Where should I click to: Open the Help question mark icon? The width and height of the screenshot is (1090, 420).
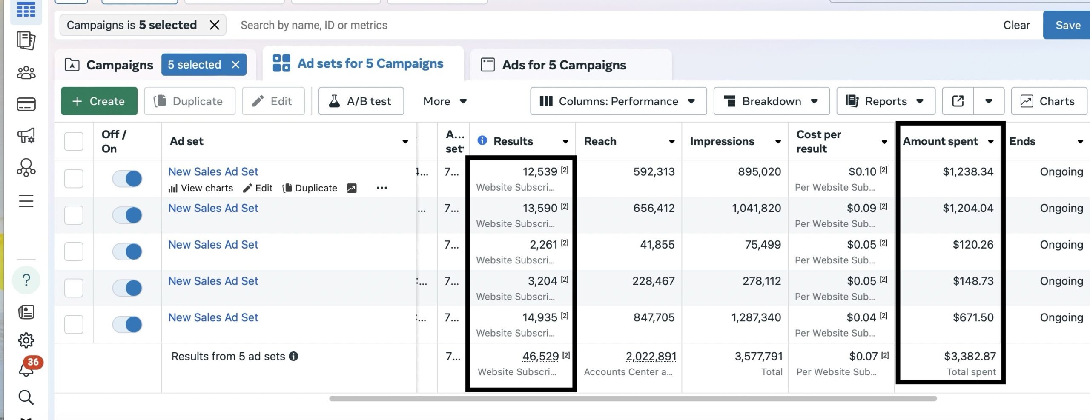26,280
